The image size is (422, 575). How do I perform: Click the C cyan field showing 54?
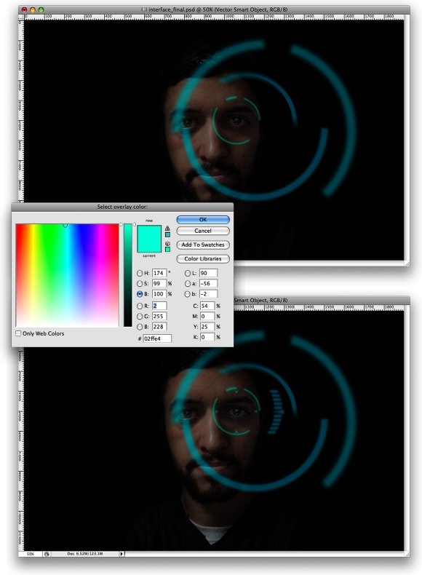(x=207, y=306)
